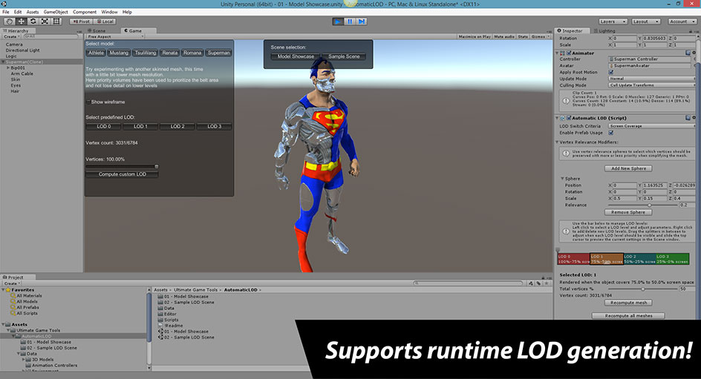Toggle Animator component enabled checkbox
The height and width of the screenshot is (379, 701).
569,53
